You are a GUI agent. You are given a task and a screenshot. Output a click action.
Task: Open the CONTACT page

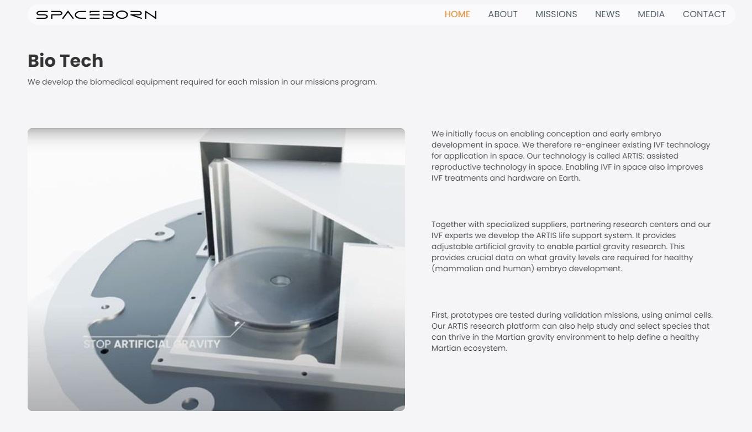point(704,14)
